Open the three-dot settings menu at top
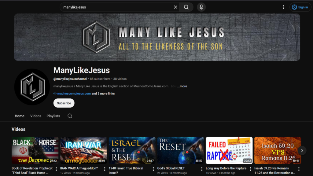This screenshot has width=313, height=176. click(283, 7)
